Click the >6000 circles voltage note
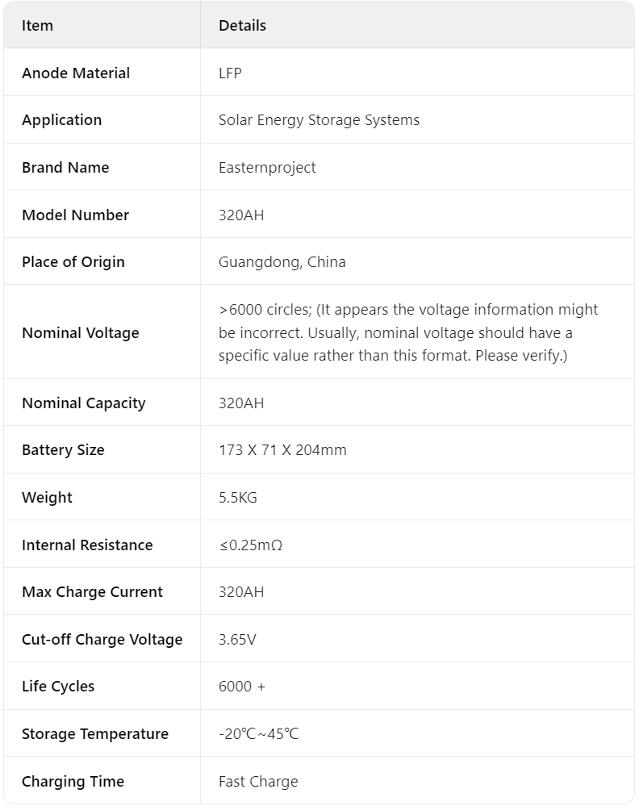Image resolution: width=639 pixels, height=810 pixels. [x=408, y=332]
